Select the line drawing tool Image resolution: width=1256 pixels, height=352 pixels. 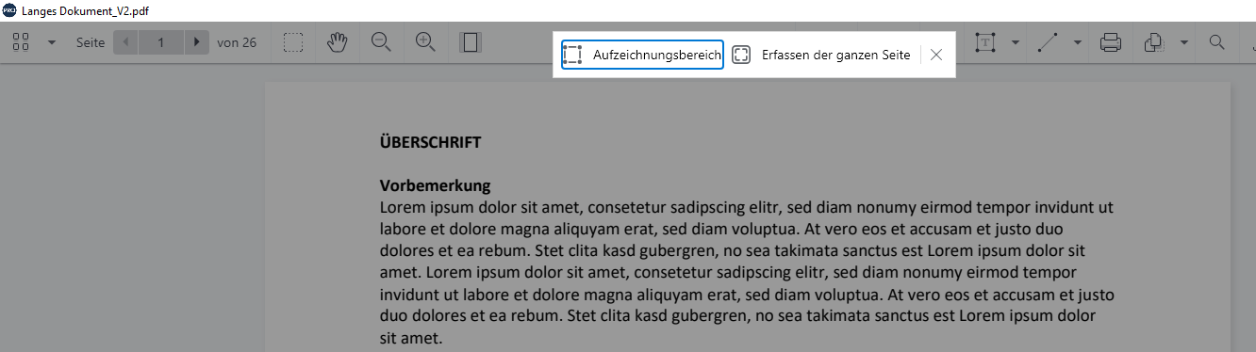[x=1048, y=42]
